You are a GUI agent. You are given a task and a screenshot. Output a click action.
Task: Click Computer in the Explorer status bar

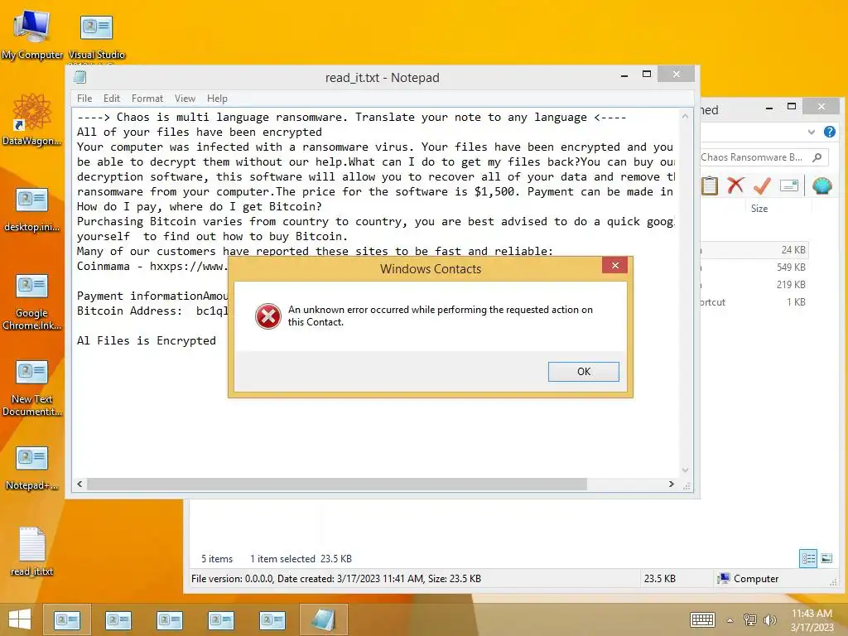[748, 579]
